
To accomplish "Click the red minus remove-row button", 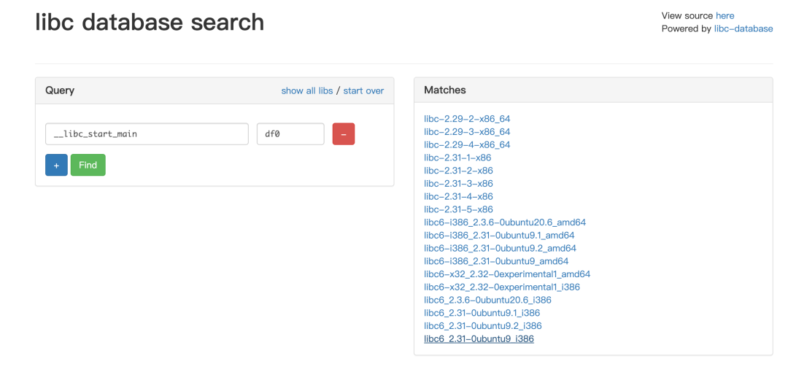I will [x=343, y=134].
